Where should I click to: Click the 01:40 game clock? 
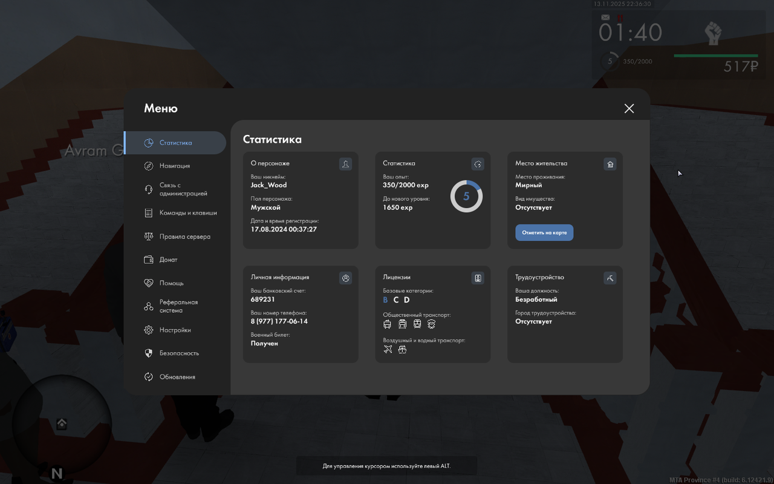(x=630, y=33)
